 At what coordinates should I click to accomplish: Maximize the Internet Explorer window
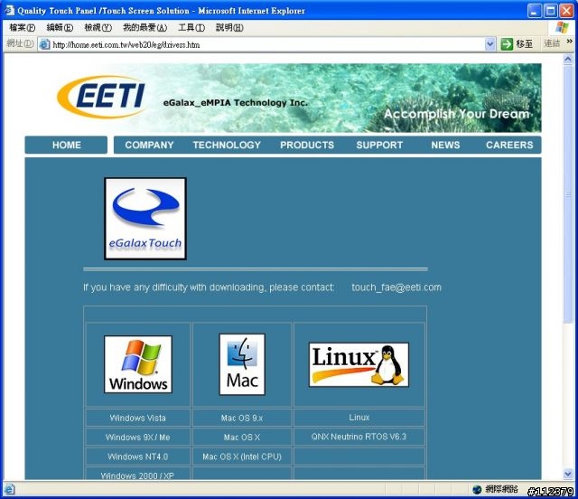click(x=551, y=11)
